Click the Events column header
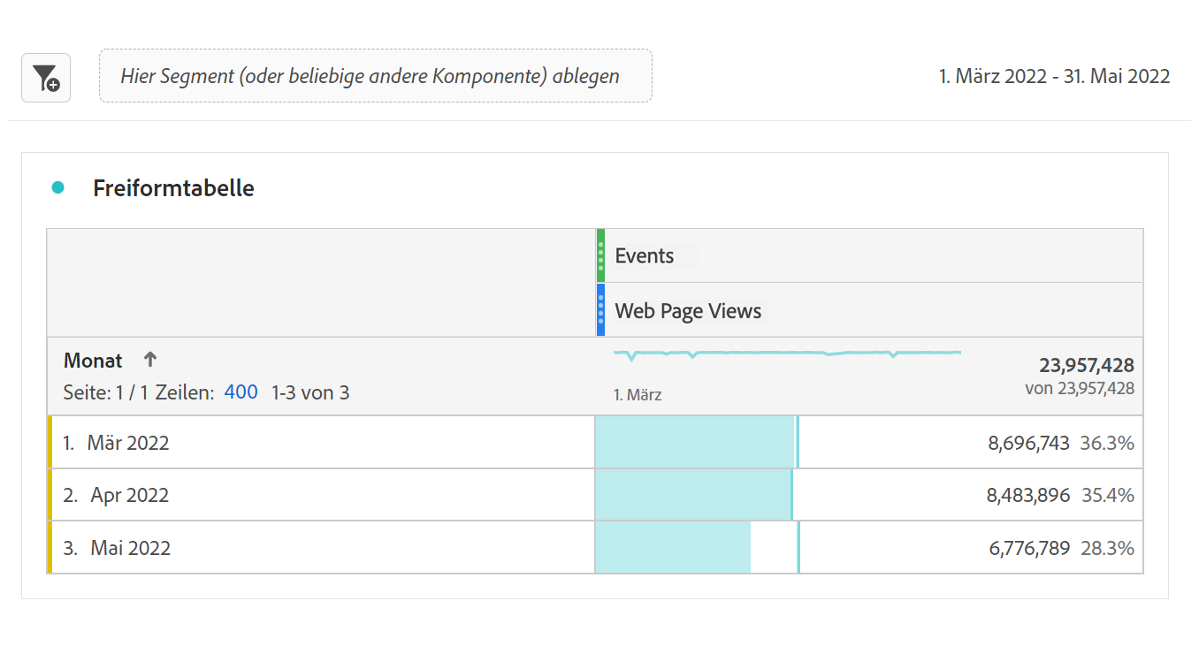This screenshot has height=654, width=1199. point(644,255)
